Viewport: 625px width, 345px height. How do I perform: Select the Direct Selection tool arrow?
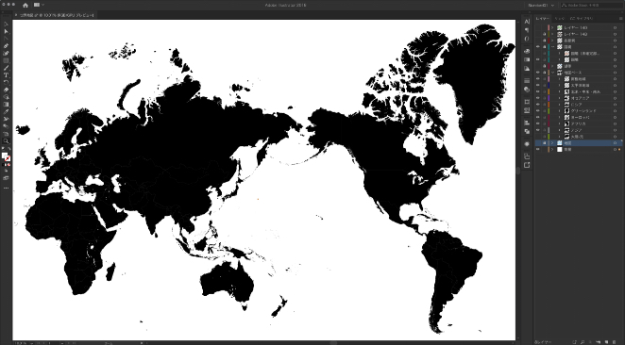(6, 31)
